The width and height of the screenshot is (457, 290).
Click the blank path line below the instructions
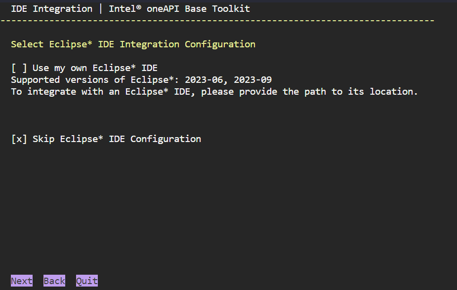pyautogui.click(x=148, y=115)
